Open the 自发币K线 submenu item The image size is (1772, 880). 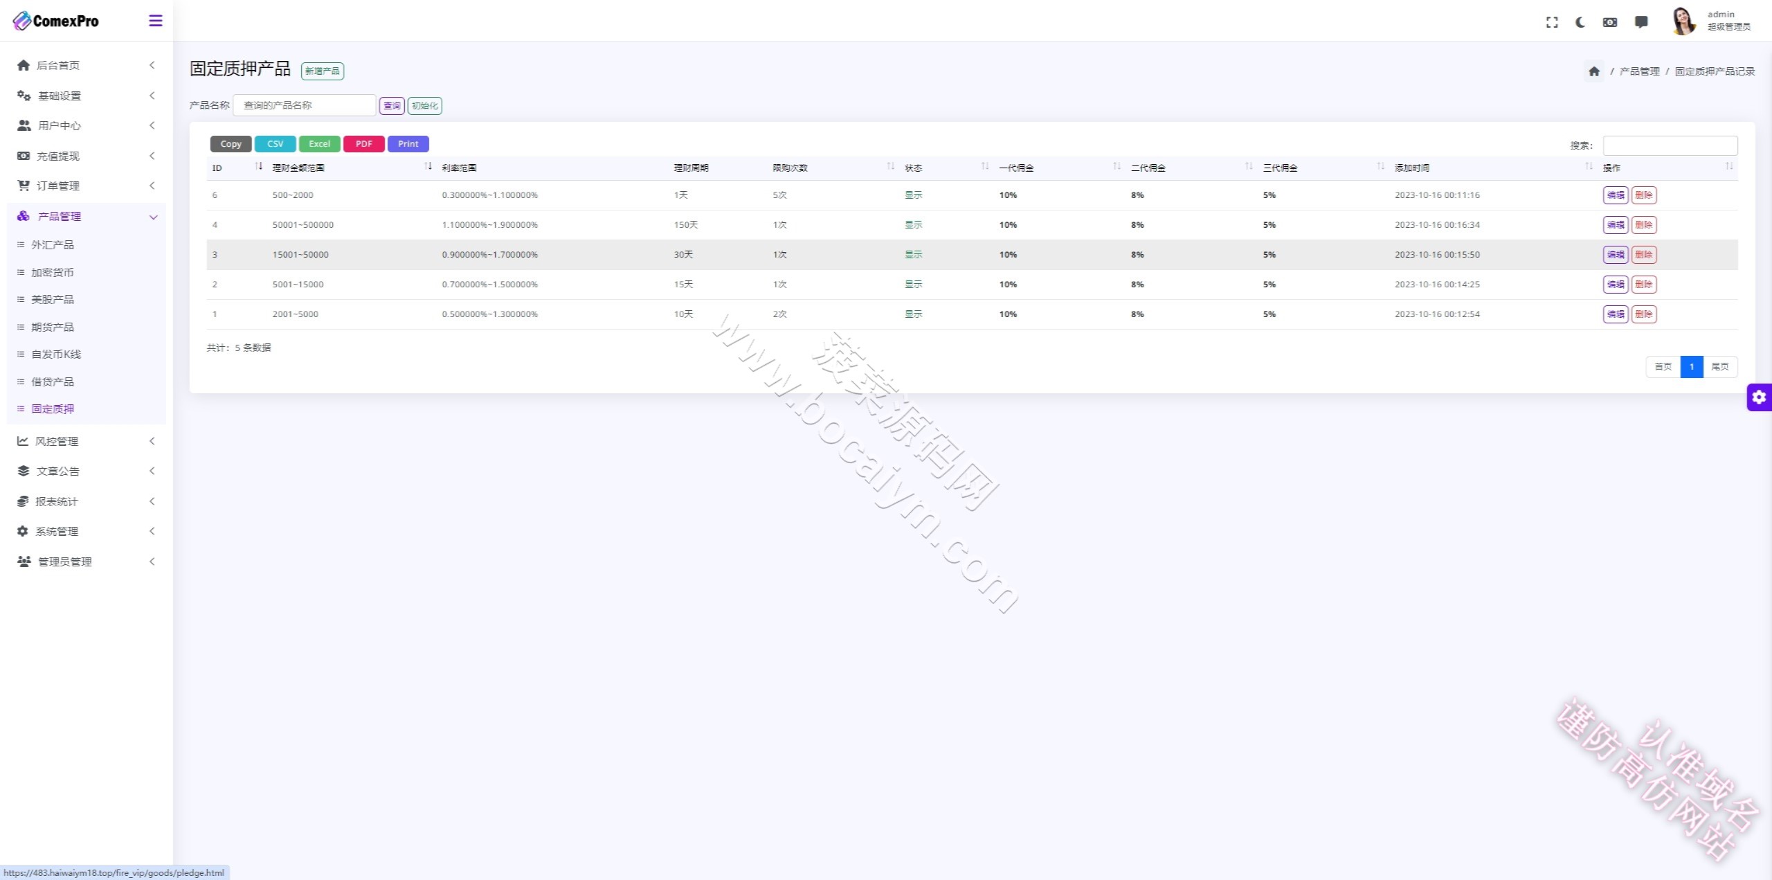pos(56,354)
